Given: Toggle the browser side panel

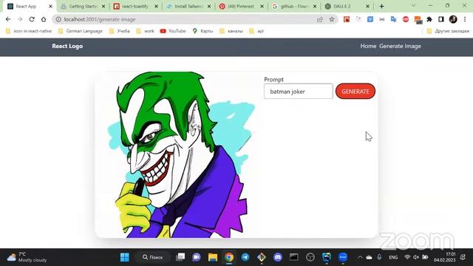Looking at the screenshot, I should click(441, 19).
